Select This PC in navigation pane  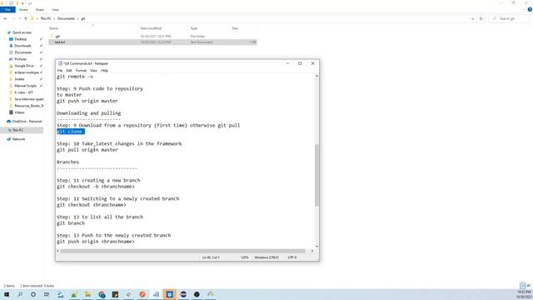17,130
